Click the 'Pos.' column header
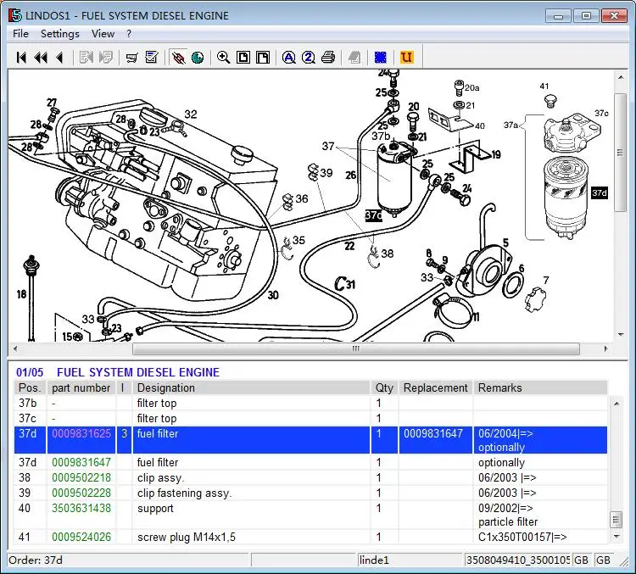The image size is (636, 574). point(30,387)
